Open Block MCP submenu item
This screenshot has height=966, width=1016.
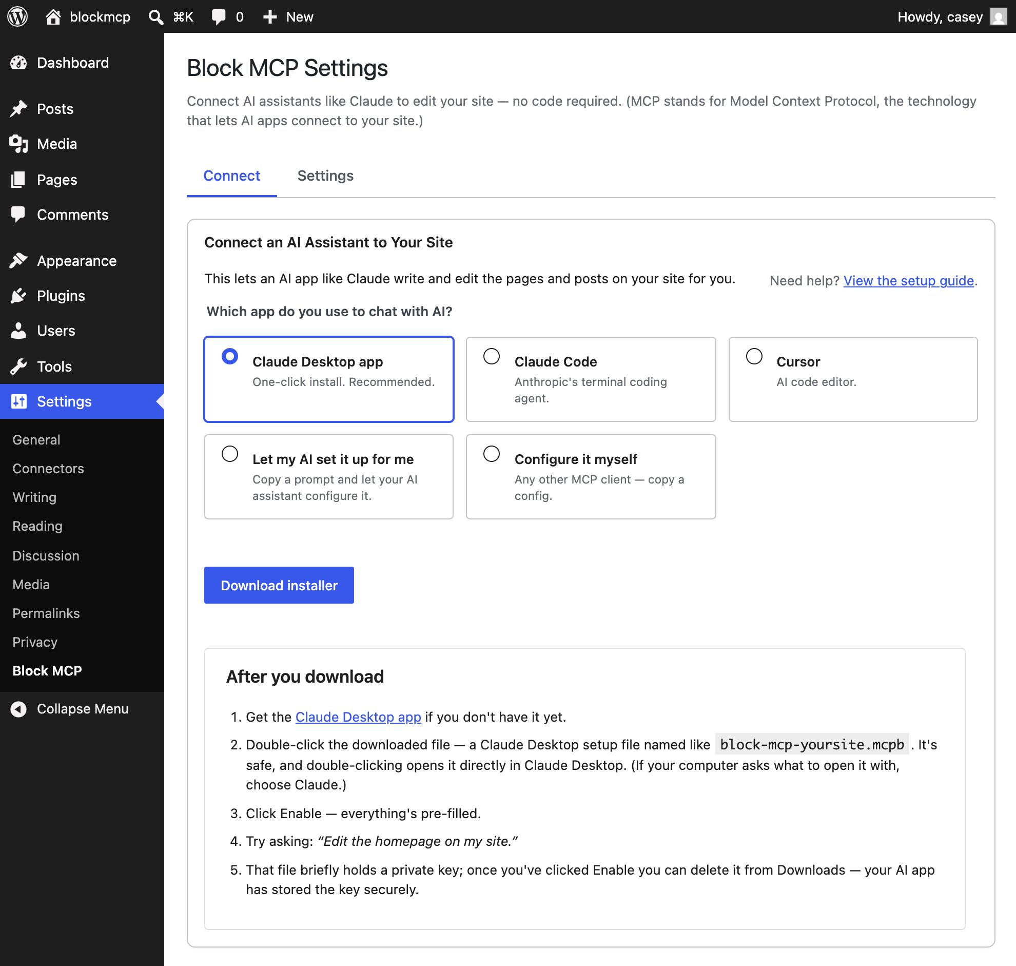tap(47, 670)
